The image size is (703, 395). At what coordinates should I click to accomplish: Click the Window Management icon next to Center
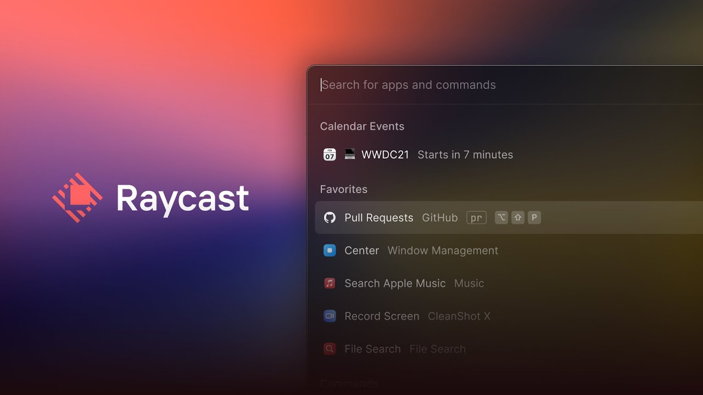click(x=330, y=250)
